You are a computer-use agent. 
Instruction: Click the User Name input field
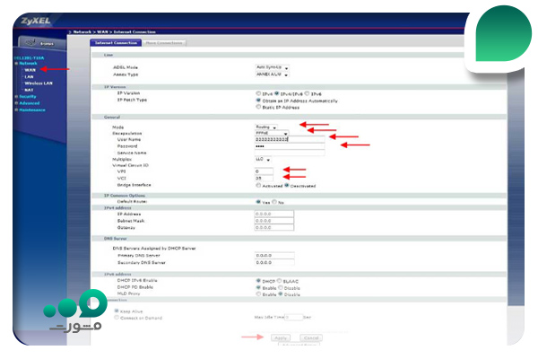coord(290,139)
